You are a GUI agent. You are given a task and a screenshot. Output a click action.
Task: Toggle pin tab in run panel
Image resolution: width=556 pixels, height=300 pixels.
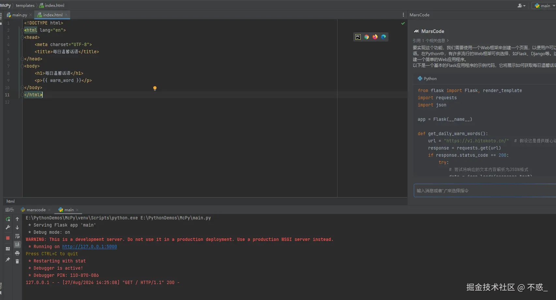[x=8, y=260]
